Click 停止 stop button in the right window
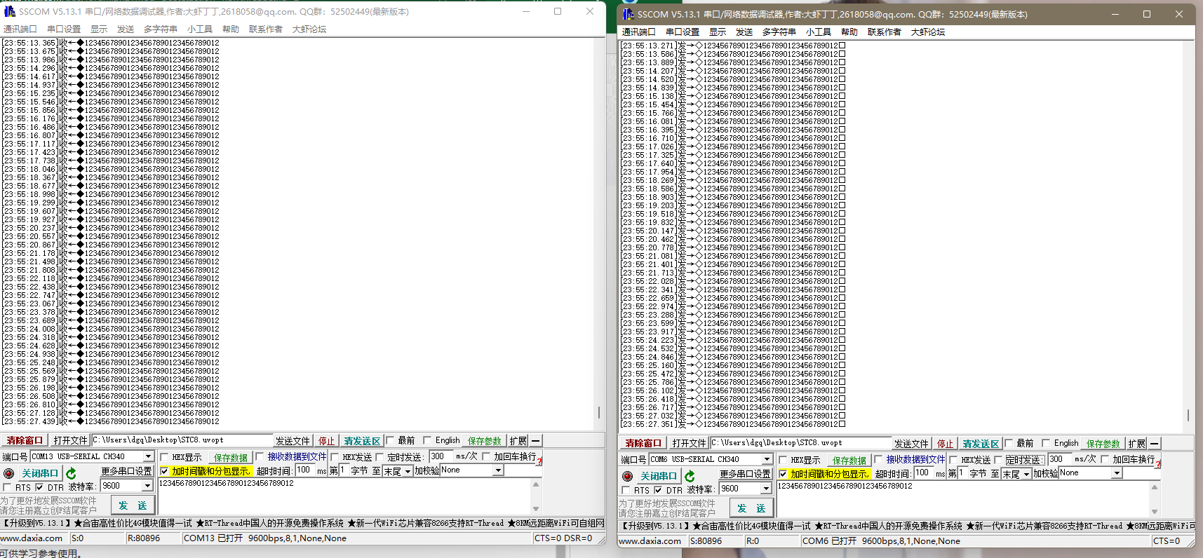This screenshot has height=558, width=1203. (x=946, y=444)
